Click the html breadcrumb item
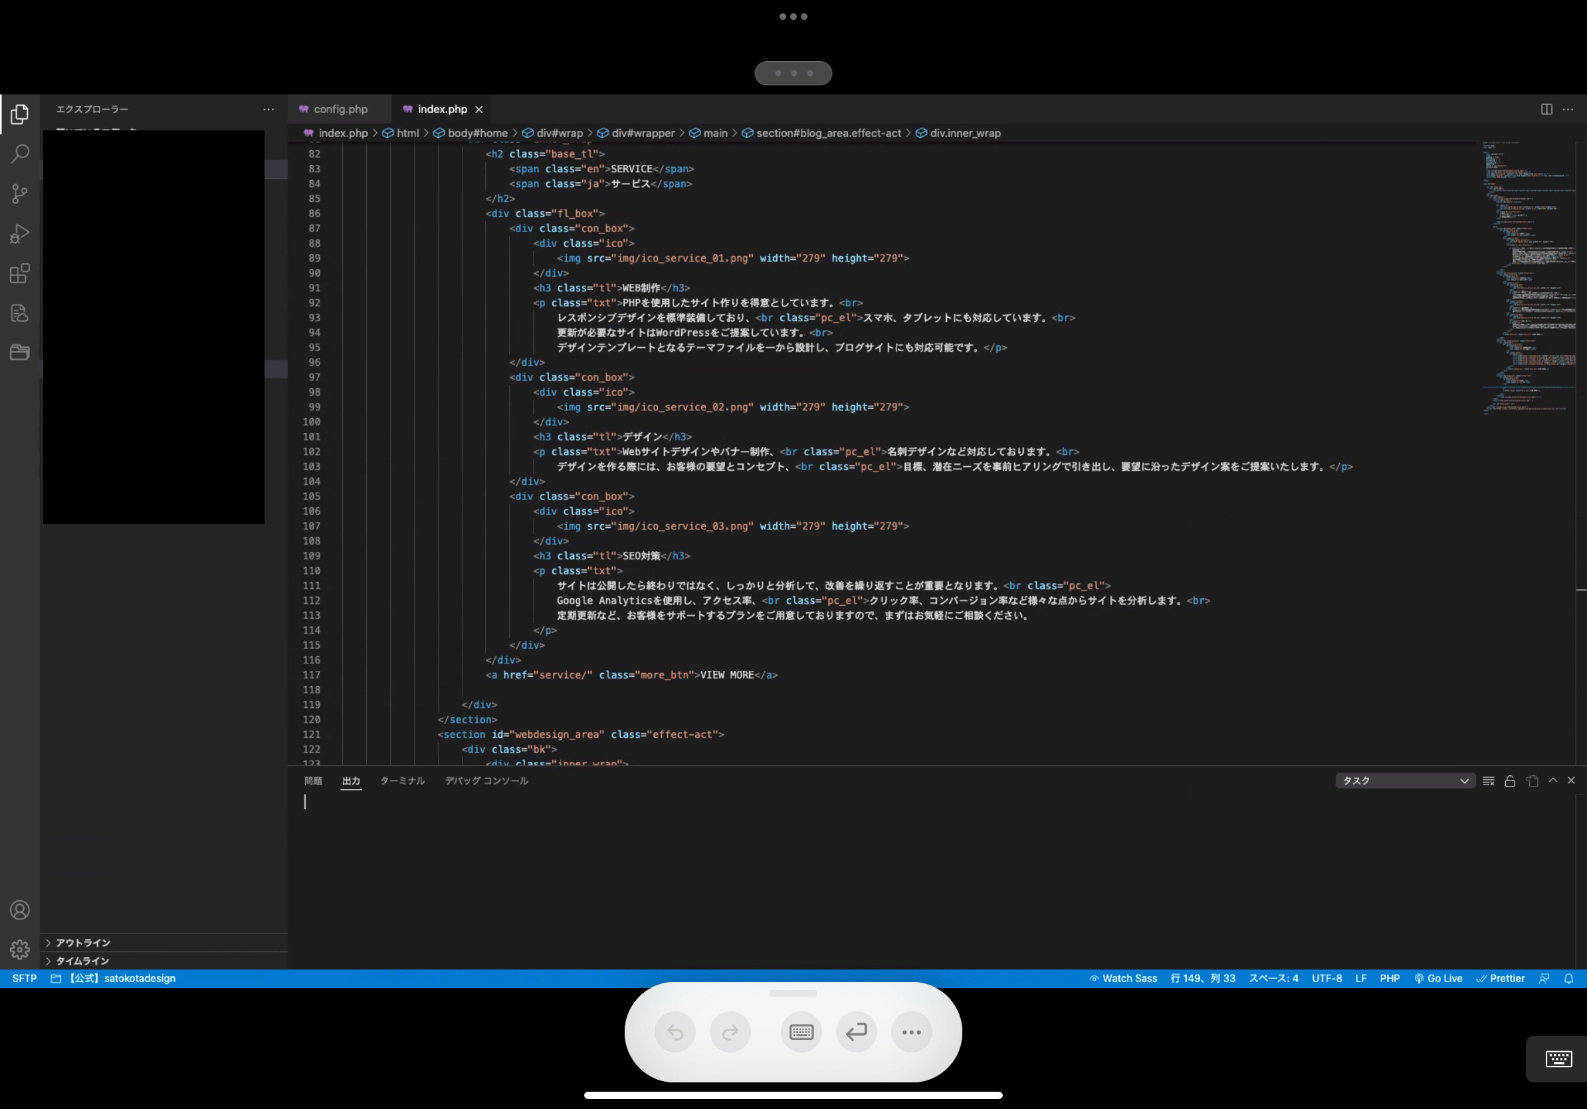Viewport: 1587px width, 1109px height. pyautogui.click(x=407, y=133)
